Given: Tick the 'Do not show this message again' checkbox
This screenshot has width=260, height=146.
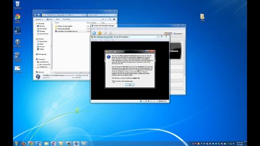Looking at the screenshot, I should click(x=113, y=81).
